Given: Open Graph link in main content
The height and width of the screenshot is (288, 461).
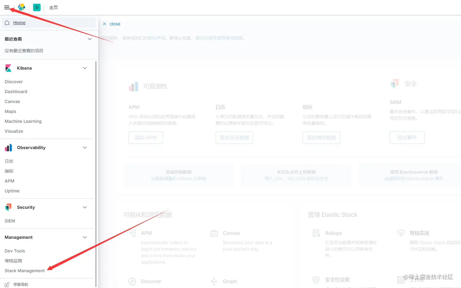Looking at the screenshot, I should click(x=230, y=281).
